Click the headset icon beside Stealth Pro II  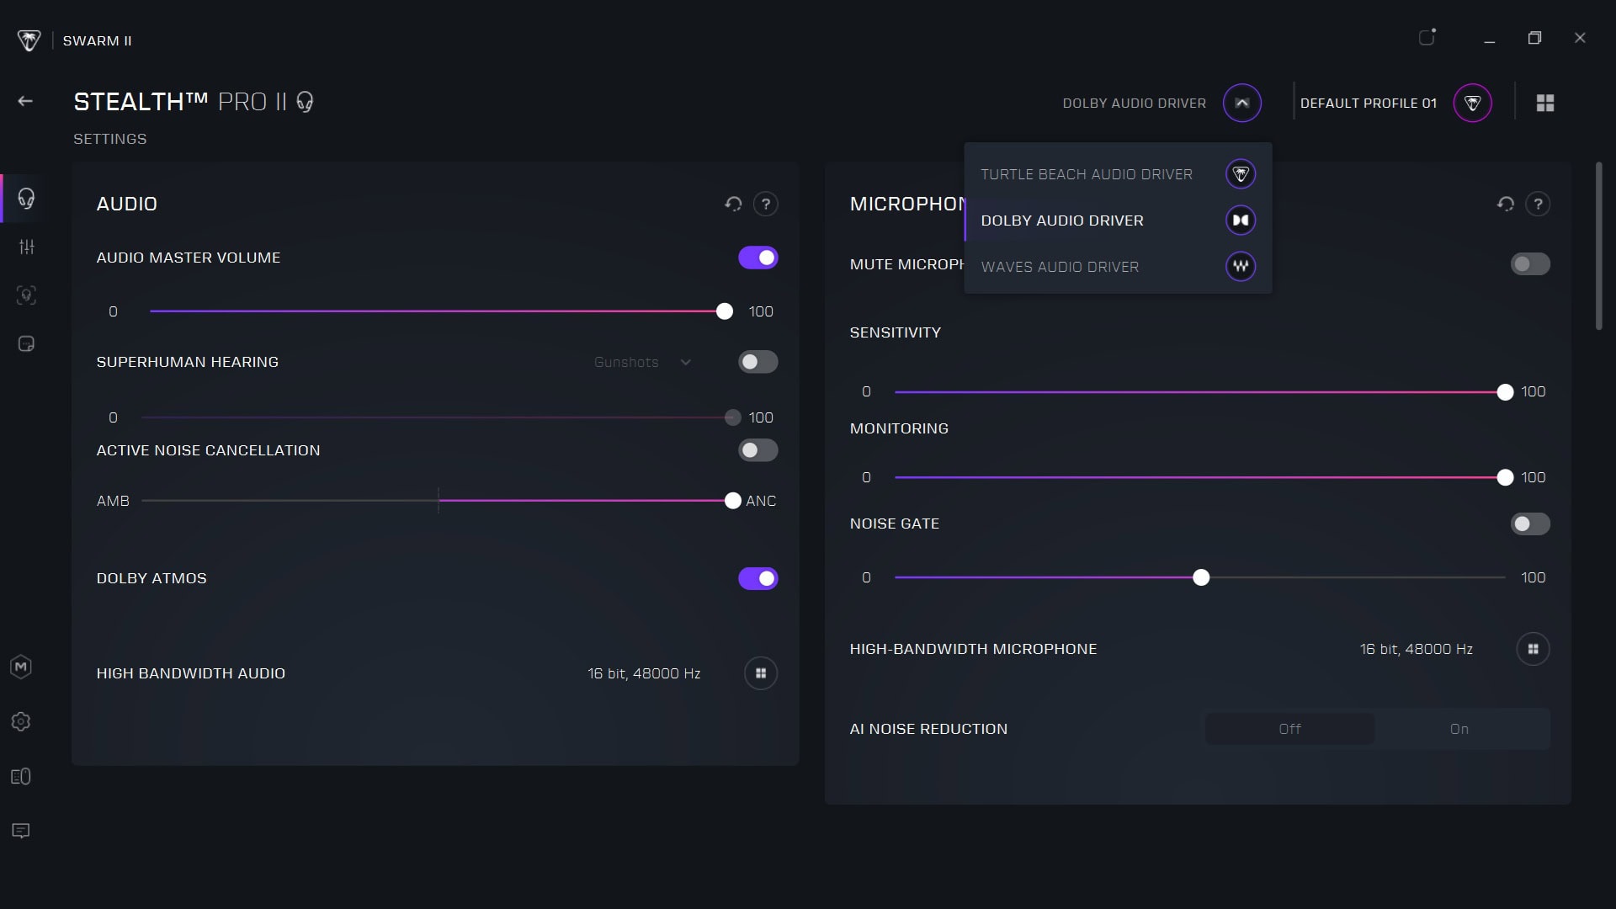point(305,103)
